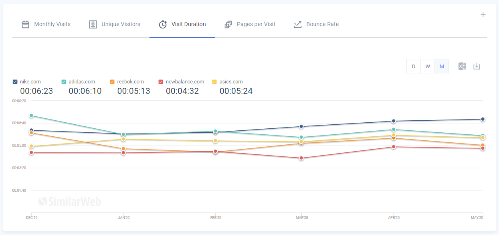This screenshot has height=235, width=499.
Task: Select the newbalance.com data point at MAR'20
Action: [301, 158]
